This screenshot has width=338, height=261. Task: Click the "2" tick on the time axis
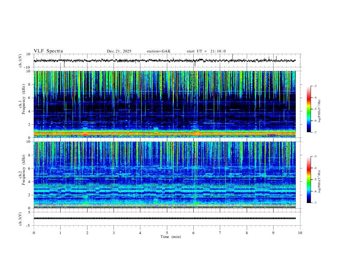(87, 233)
